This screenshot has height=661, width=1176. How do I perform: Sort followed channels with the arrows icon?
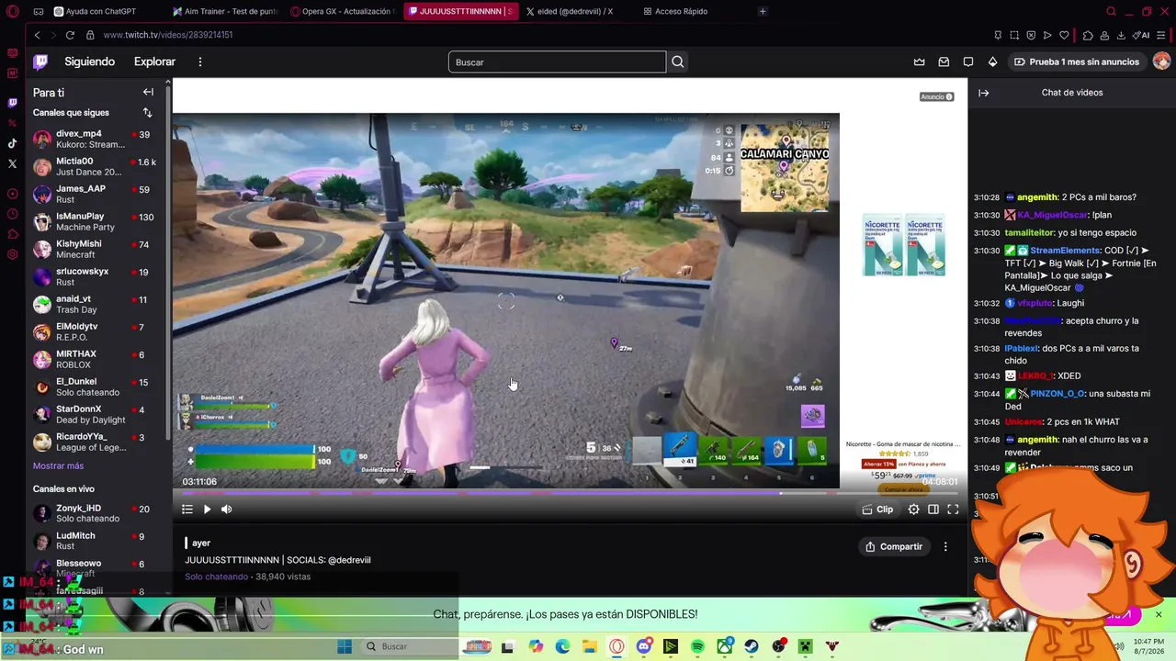(x=147, y=112)
